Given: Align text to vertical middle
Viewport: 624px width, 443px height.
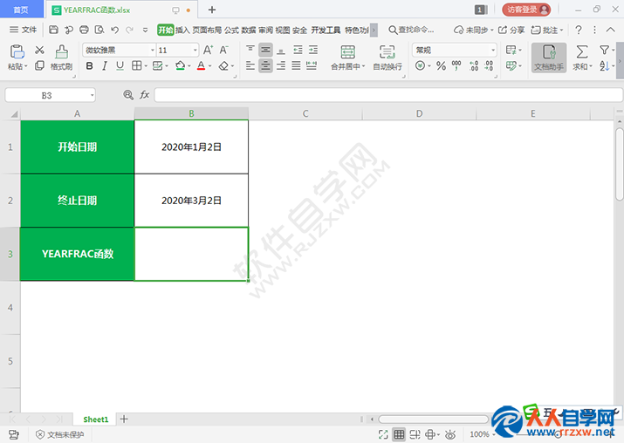Looking at the screenshot, I should (265, 50).
